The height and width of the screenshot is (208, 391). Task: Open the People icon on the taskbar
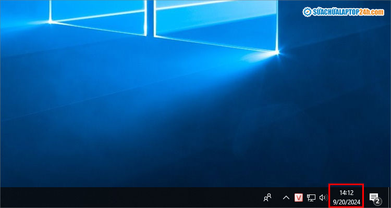coord(268,198)
